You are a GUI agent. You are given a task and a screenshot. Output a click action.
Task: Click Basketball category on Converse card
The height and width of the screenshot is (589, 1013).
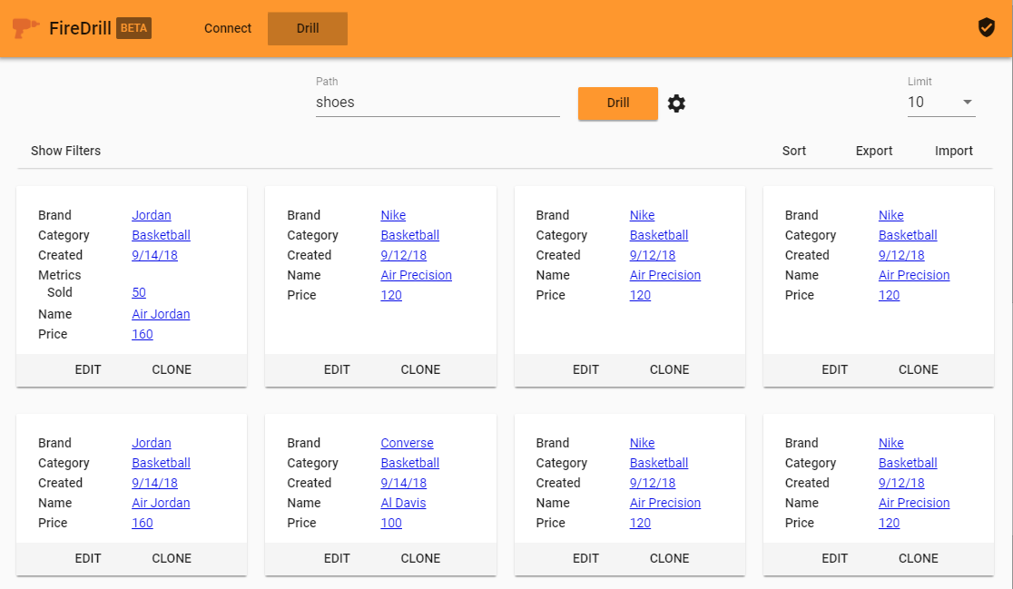tap(409, 463)
